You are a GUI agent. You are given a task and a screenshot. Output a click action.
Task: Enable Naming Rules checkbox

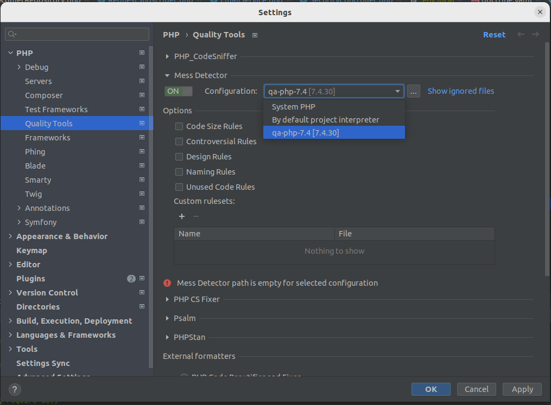(x=179, y=172)
